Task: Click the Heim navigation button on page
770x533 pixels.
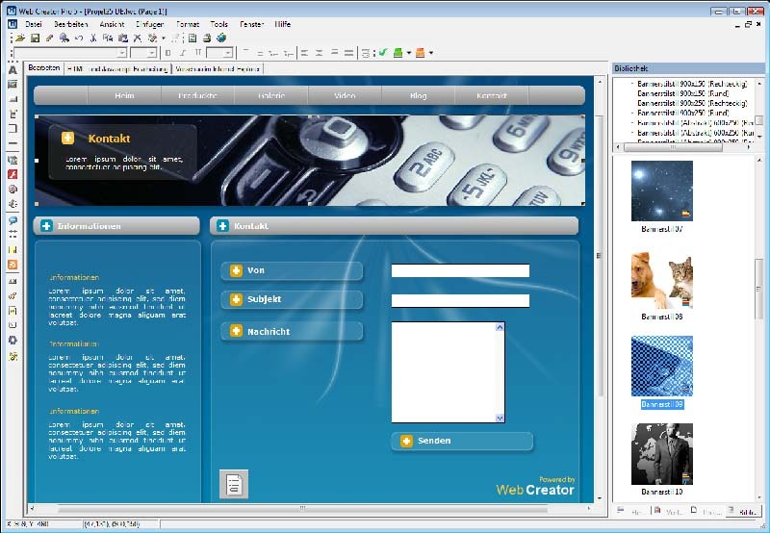Action: click(124, 95)
